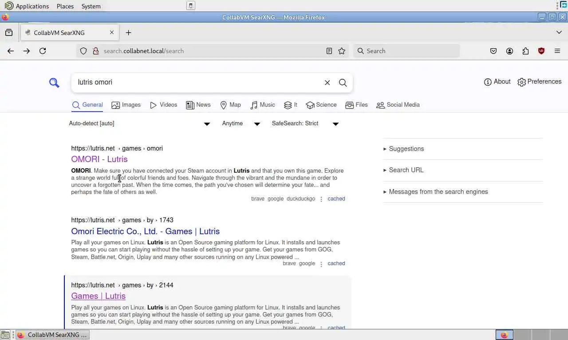Click the tracking protection shield icon

[x=83, y=51]
